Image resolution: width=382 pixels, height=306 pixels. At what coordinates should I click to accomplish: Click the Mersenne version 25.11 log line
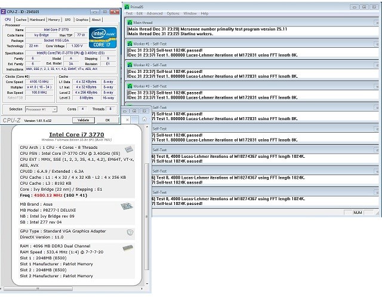(207, 29)
